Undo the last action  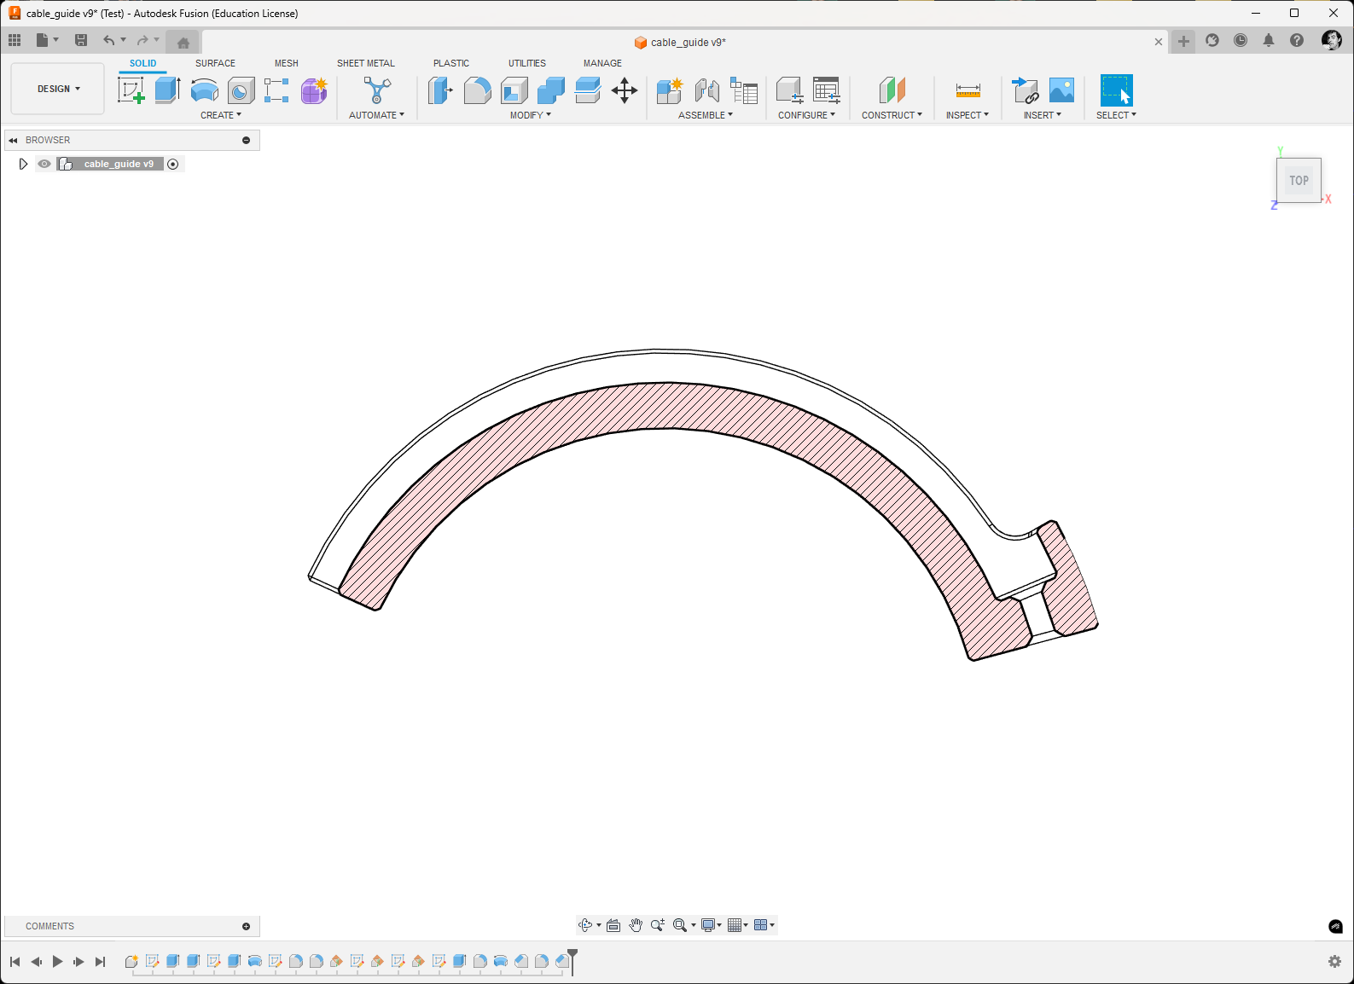coord(108,40)
